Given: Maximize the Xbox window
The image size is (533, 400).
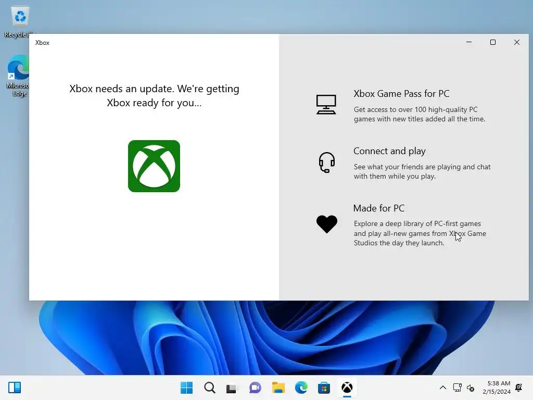Looking at the screenshot, I should (x=492, y=42).
